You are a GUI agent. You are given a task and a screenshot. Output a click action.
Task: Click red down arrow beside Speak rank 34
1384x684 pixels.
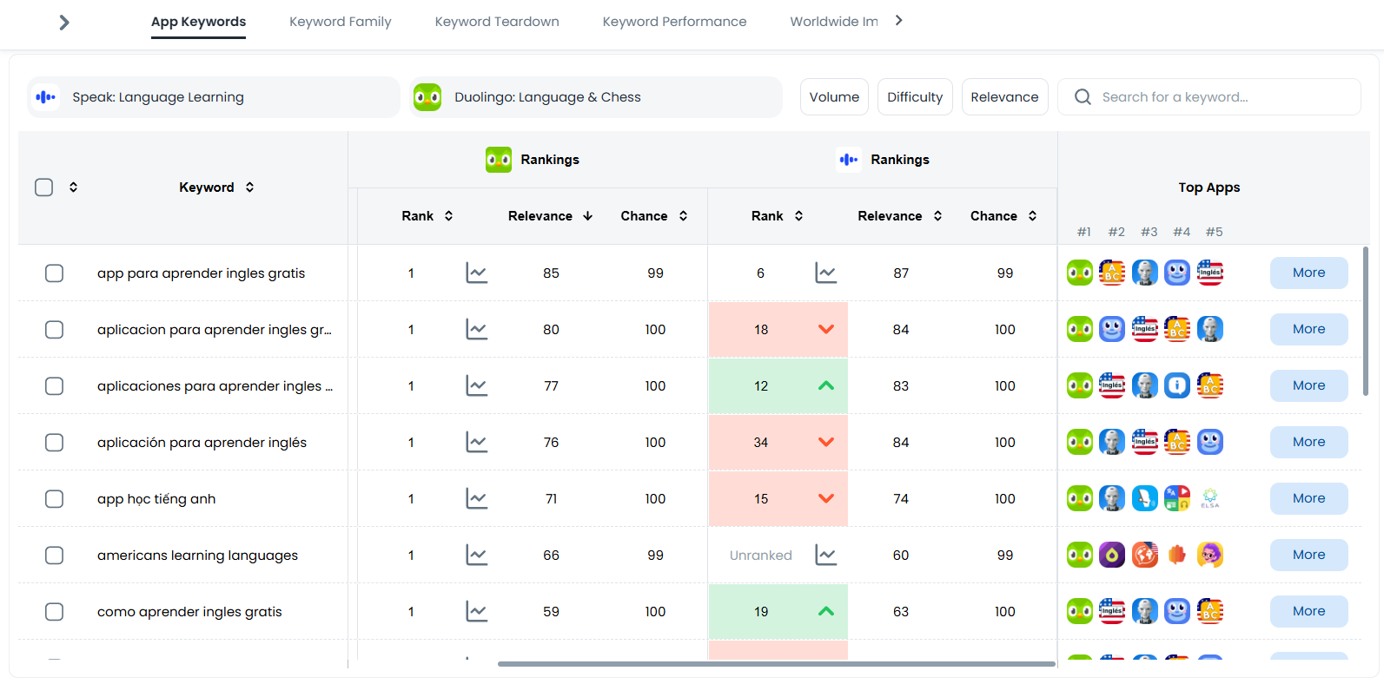click(826, 443)
